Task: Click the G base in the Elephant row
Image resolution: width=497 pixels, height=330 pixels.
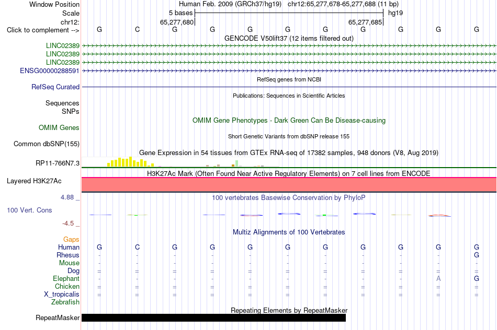Action: click(x=477, y=278)
